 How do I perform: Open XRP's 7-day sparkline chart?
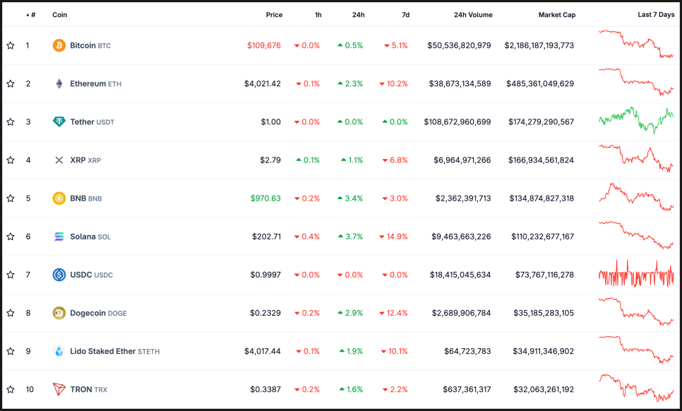coord(636,158)
